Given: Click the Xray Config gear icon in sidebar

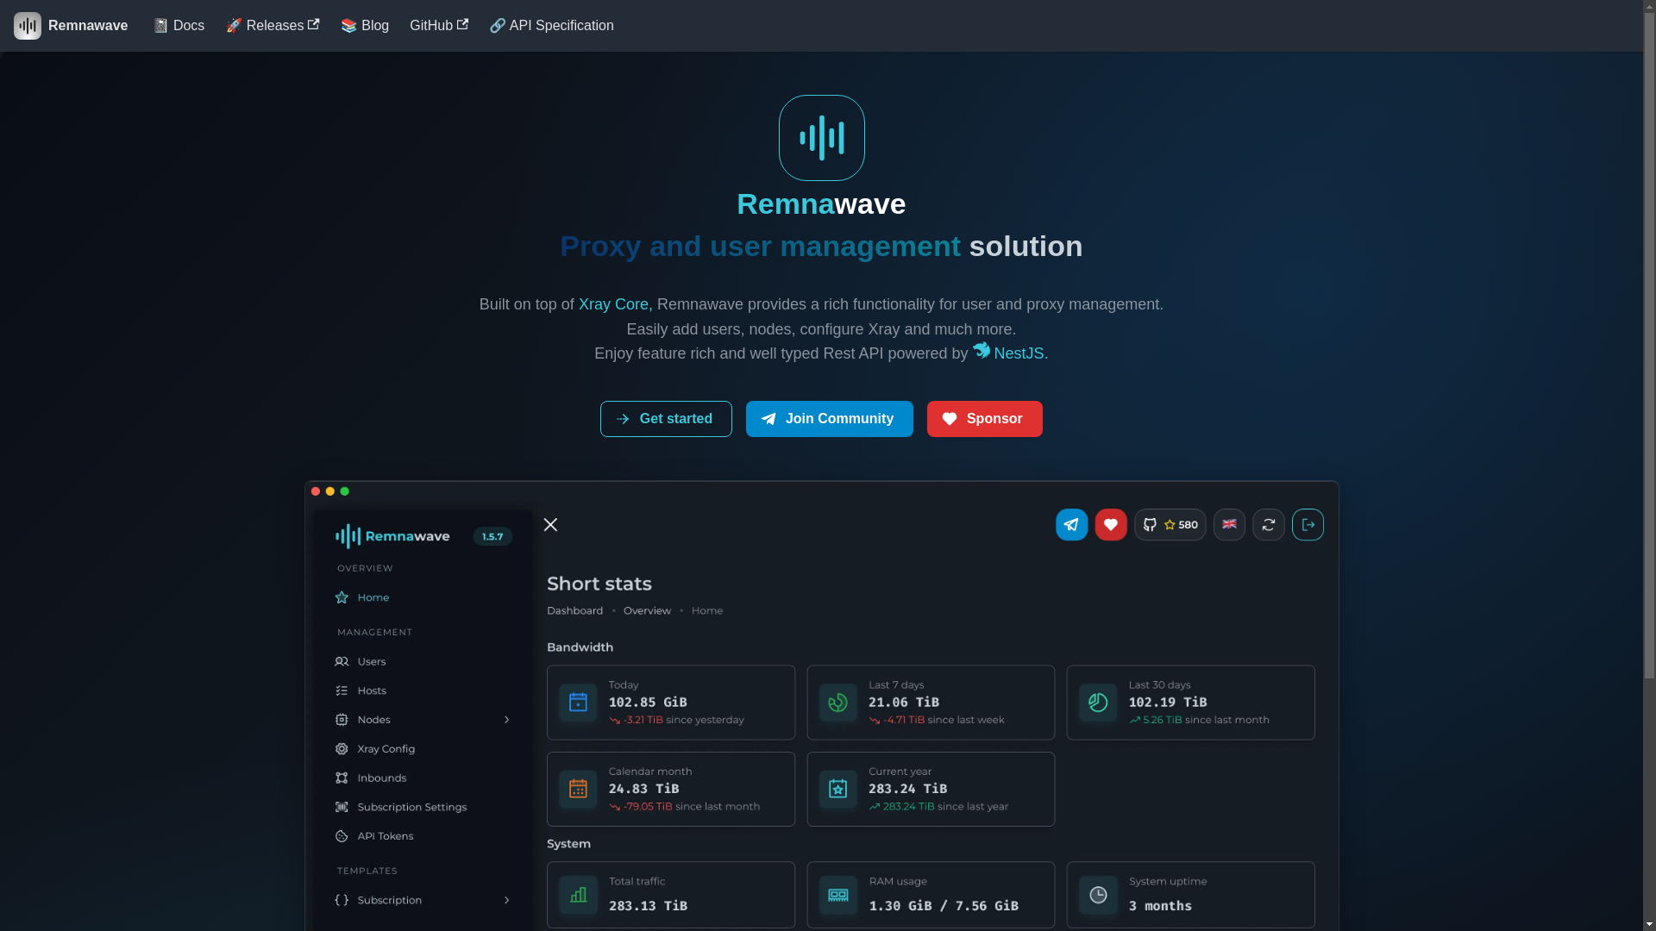Looking at the screenshot, I should [342, 749].
